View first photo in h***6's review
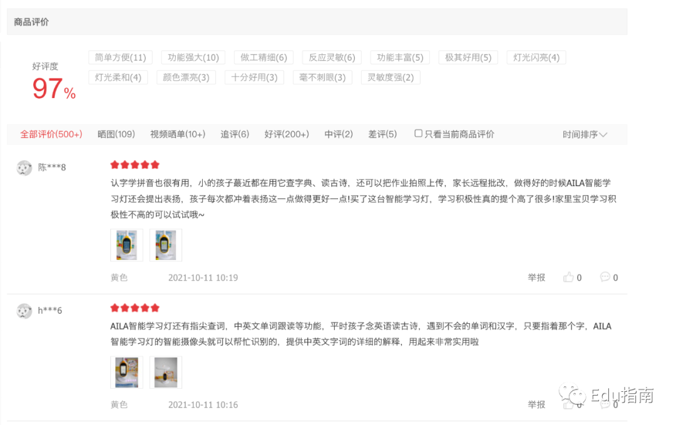 [126, 372]
